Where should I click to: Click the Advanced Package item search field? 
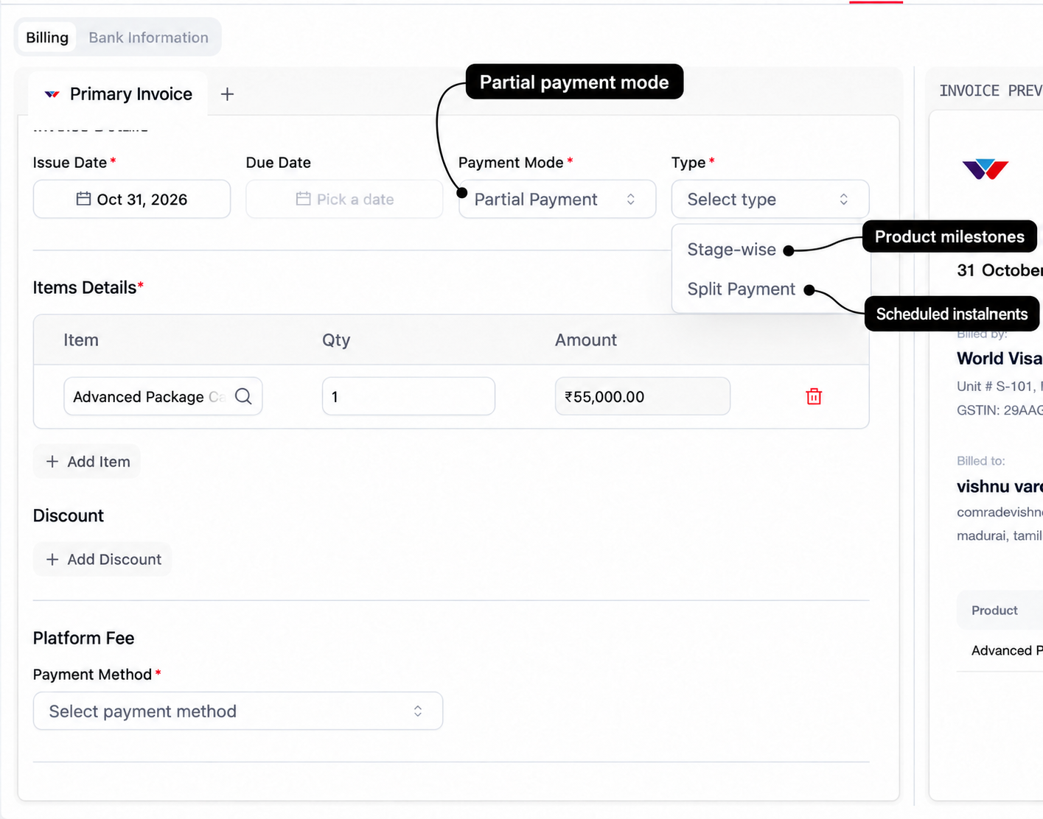(x=163, y=396)
